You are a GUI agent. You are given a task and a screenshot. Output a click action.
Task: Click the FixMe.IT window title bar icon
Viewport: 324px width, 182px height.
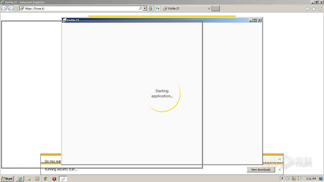click(x=65, y=20)
